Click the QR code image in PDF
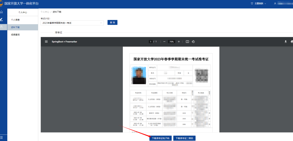This screenshot has width=293, height=141. click(201, 75)
